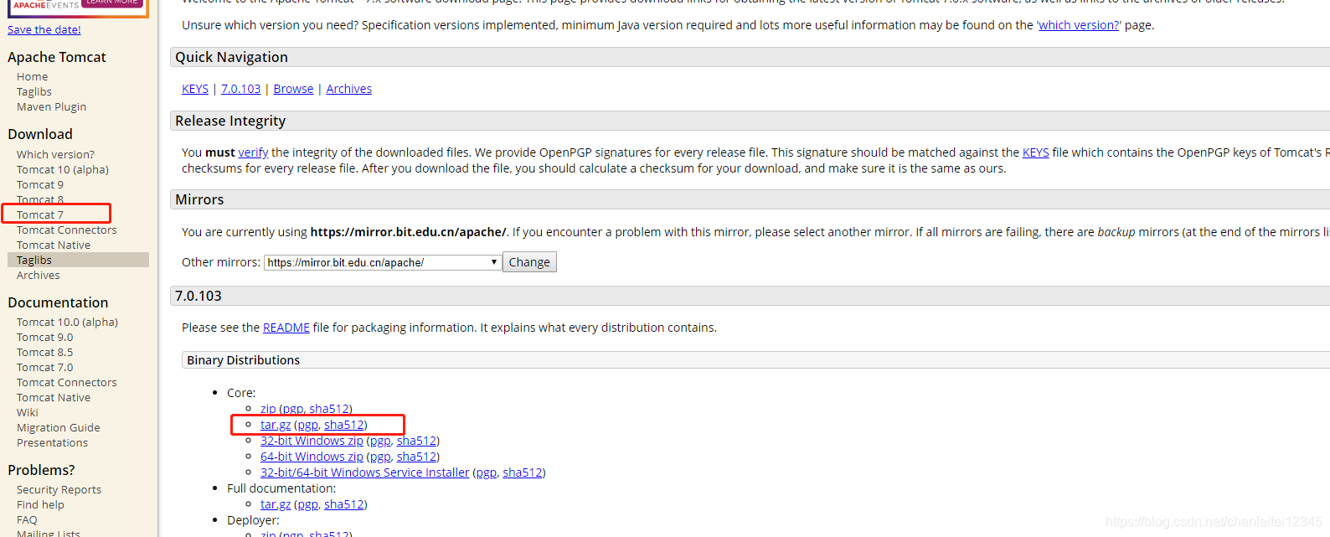This screenshot has height=537, width=1330.
Task: Select Tomcat 7 download link
Action: point(40,214)
